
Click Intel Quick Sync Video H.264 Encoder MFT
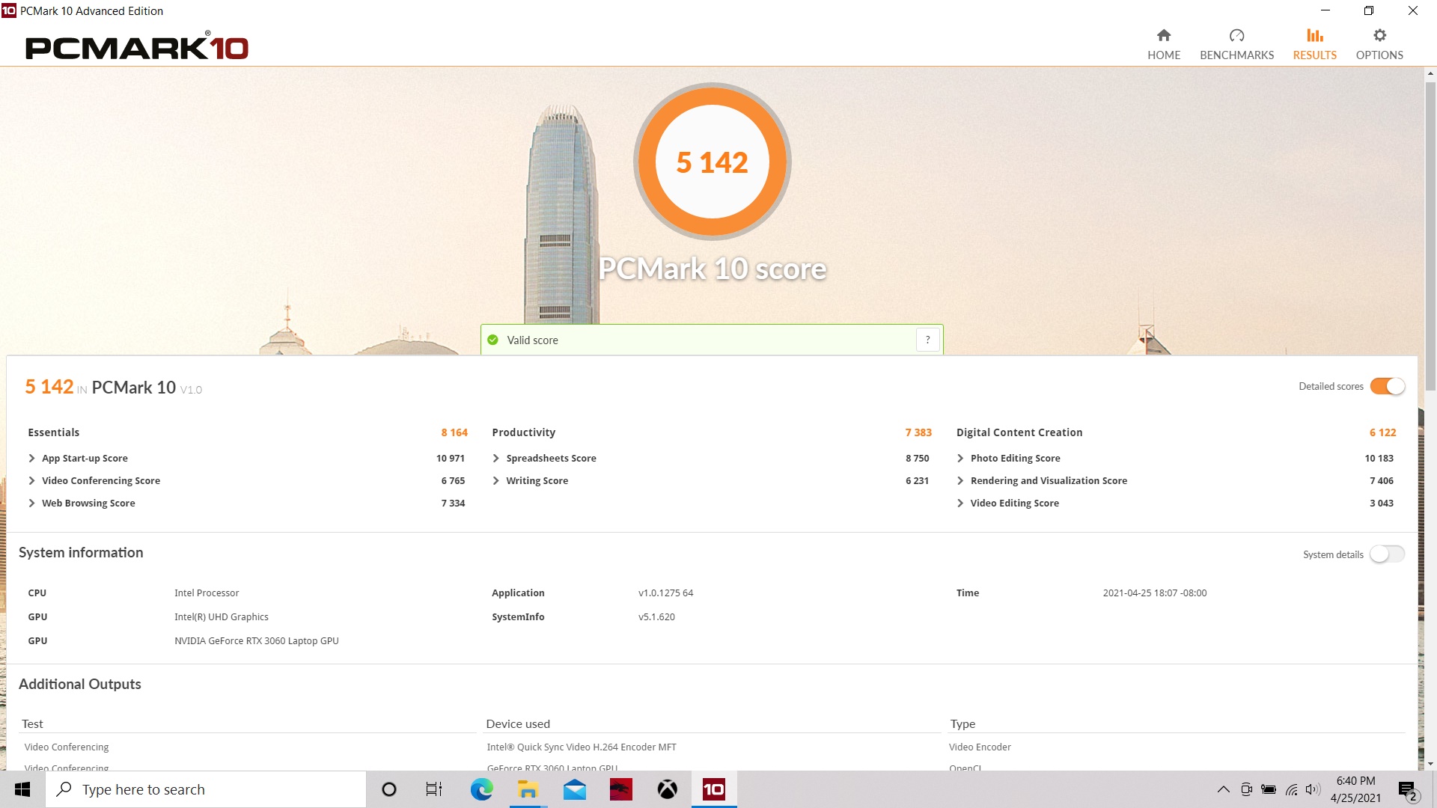click(x=582, y=747)
